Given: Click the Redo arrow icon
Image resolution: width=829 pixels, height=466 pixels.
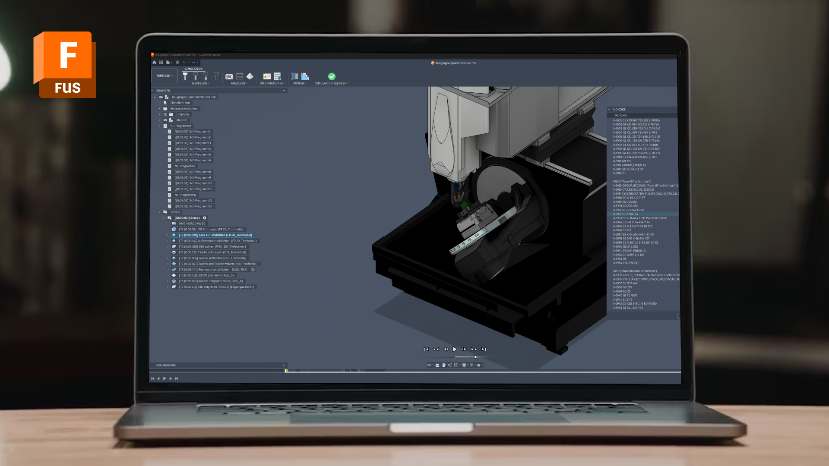Looking at the screenshot, I should [194, 62].
